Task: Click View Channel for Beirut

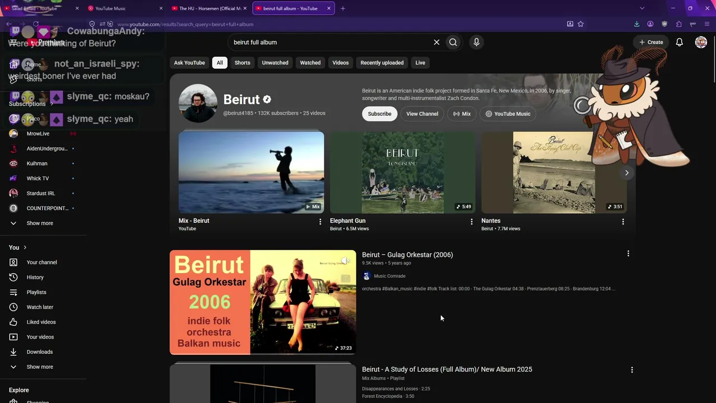Action: click(422, 114)
